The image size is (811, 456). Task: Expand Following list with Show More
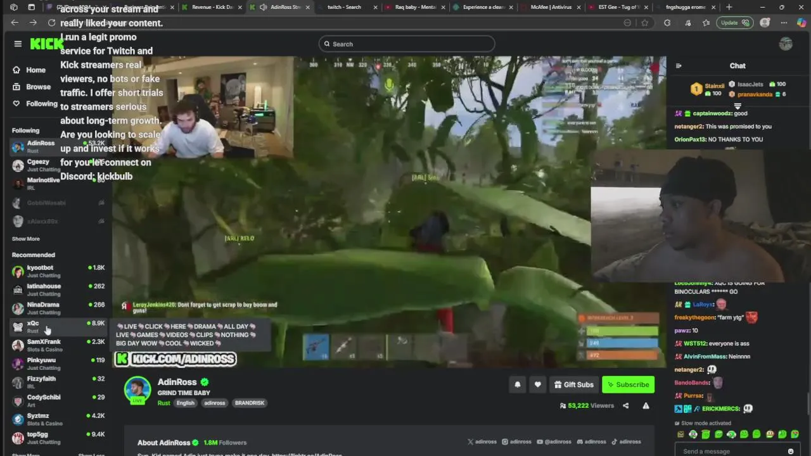[26, 239]
